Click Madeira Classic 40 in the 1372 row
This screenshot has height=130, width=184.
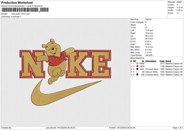pyautogui.click(x=174, y=63)
